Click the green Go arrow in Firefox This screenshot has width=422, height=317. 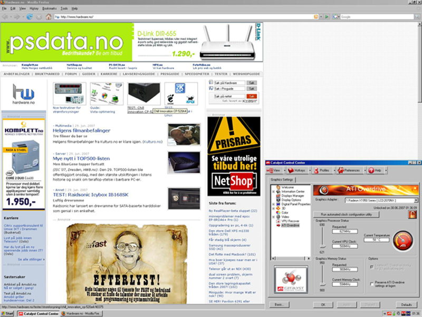(x=327, y=17)
